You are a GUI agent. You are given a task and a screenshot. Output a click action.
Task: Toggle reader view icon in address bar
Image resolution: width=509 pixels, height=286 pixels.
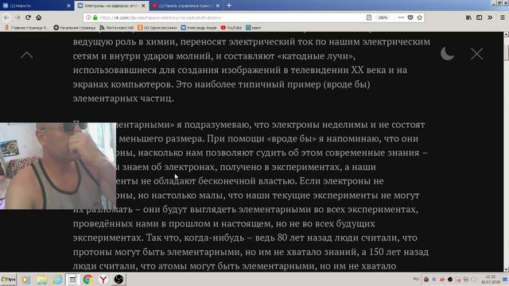tap(369, 17)
